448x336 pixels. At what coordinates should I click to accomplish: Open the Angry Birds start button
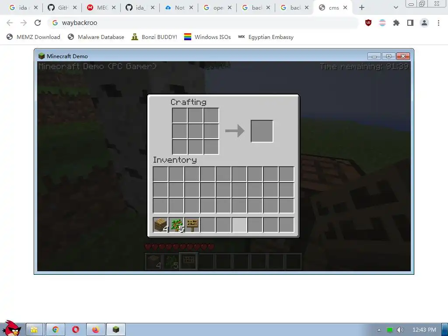click(12, 328)
